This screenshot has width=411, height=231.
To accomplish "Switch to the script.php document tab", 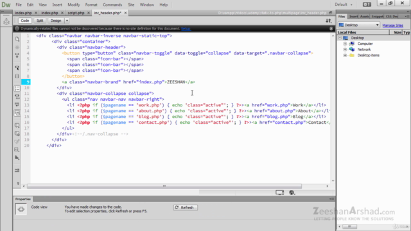I will 76,13.
